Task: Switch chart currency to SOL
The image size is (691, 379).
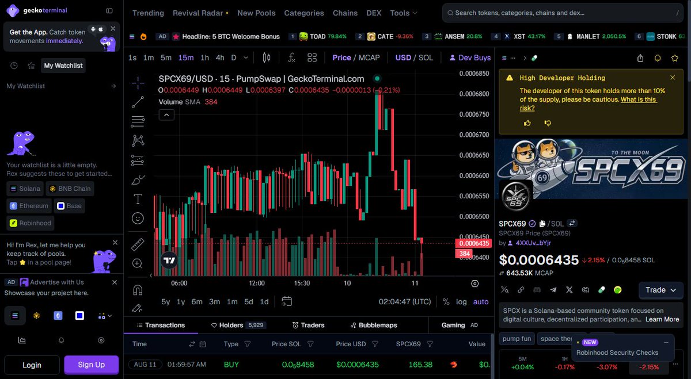Action: coord(426,58)
